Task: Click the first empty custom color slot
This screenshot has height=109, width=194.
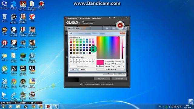Action: click(71, 60)
